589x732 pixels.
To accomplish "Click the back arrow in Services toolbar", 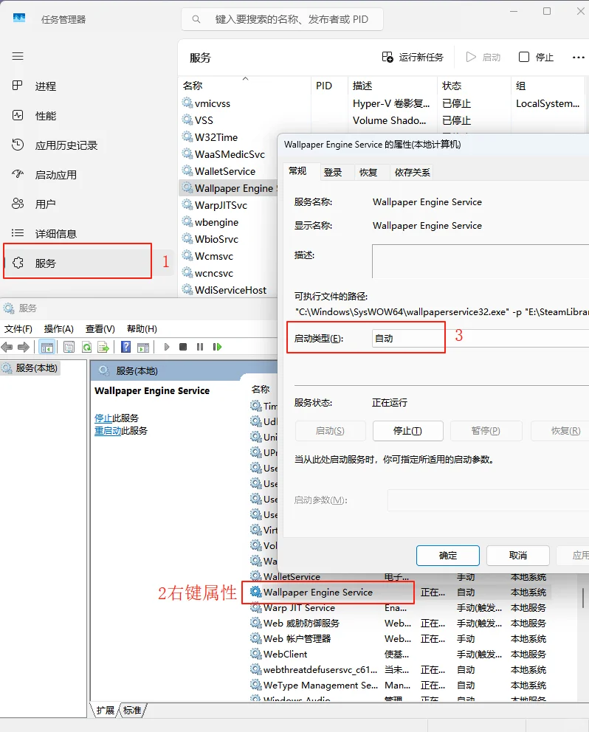I will [7, 347].
